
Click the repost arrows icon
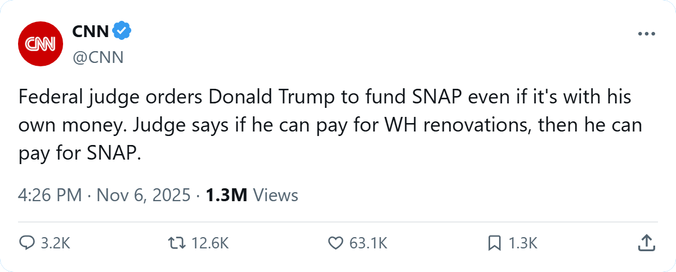176,243
